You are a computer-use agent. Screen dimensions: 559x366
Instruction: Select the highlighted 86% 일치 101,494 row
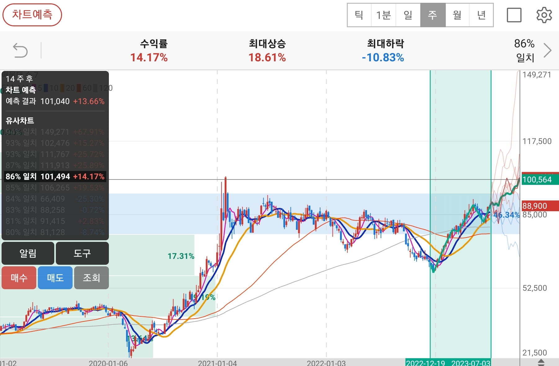(x=55, y=176)
